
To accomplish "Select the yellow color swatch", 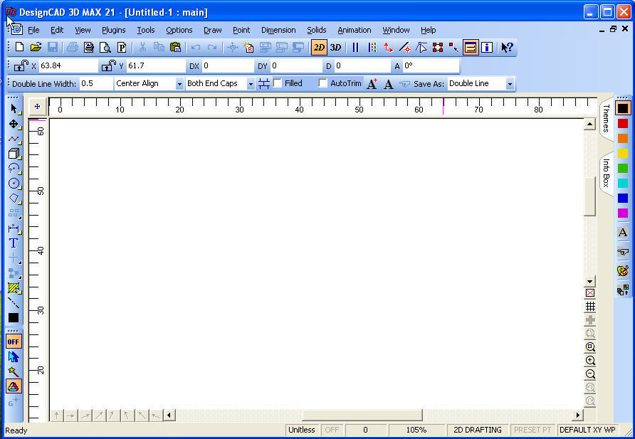I will pos(623,154).
